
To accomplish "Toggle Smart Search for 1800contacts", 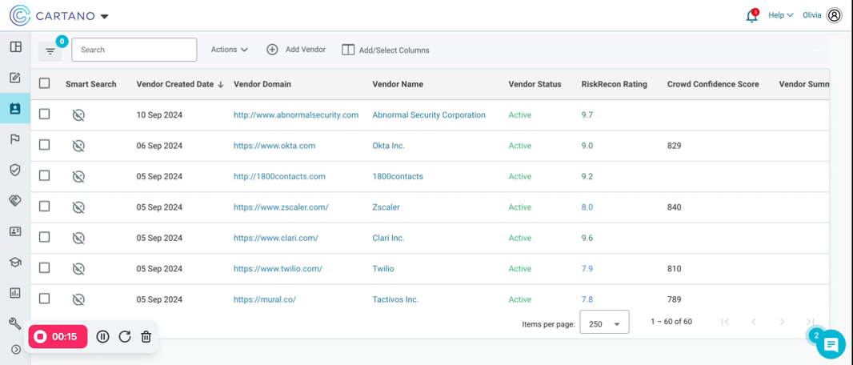I will tap(78, 176).
